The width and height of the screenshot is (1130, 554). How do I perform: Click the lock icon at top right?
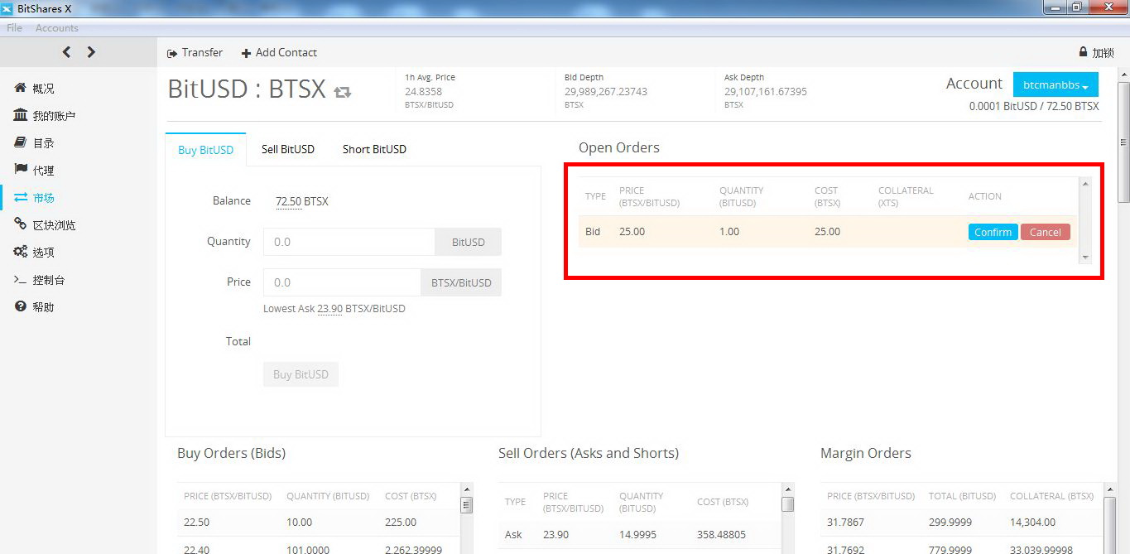(1083, 52)
